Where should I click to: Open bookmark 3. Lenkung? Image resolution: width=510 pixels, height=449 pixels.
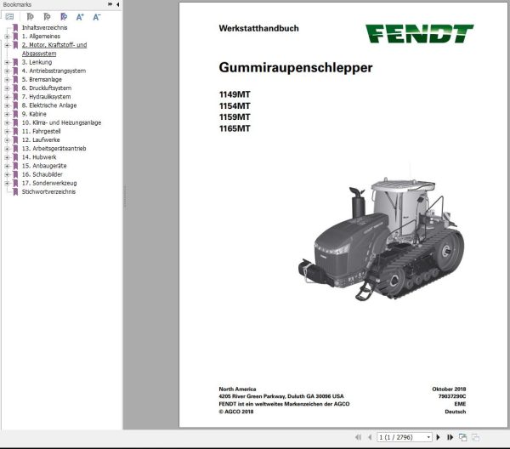click(37, 62)
